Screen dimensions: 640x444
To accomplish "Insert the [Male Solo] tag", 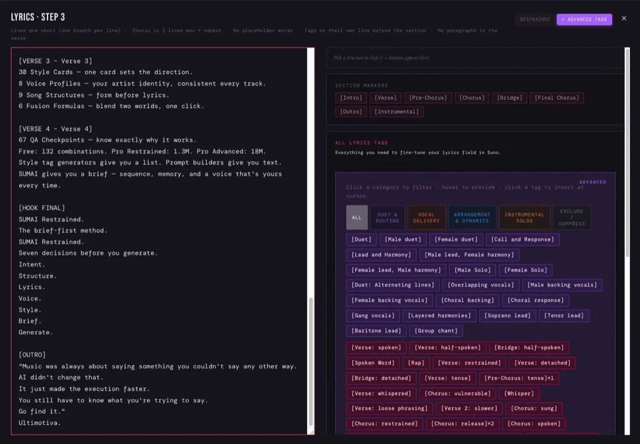I will click(x=473, y=270).
